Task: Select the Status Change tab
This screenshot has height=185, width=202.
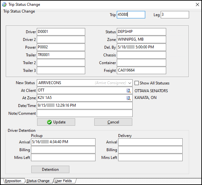Action: point(38,181)
